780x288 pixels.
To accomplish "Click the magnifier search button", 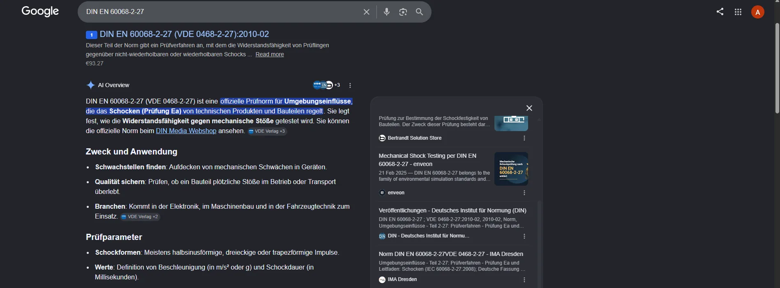I will coord(419,12).
